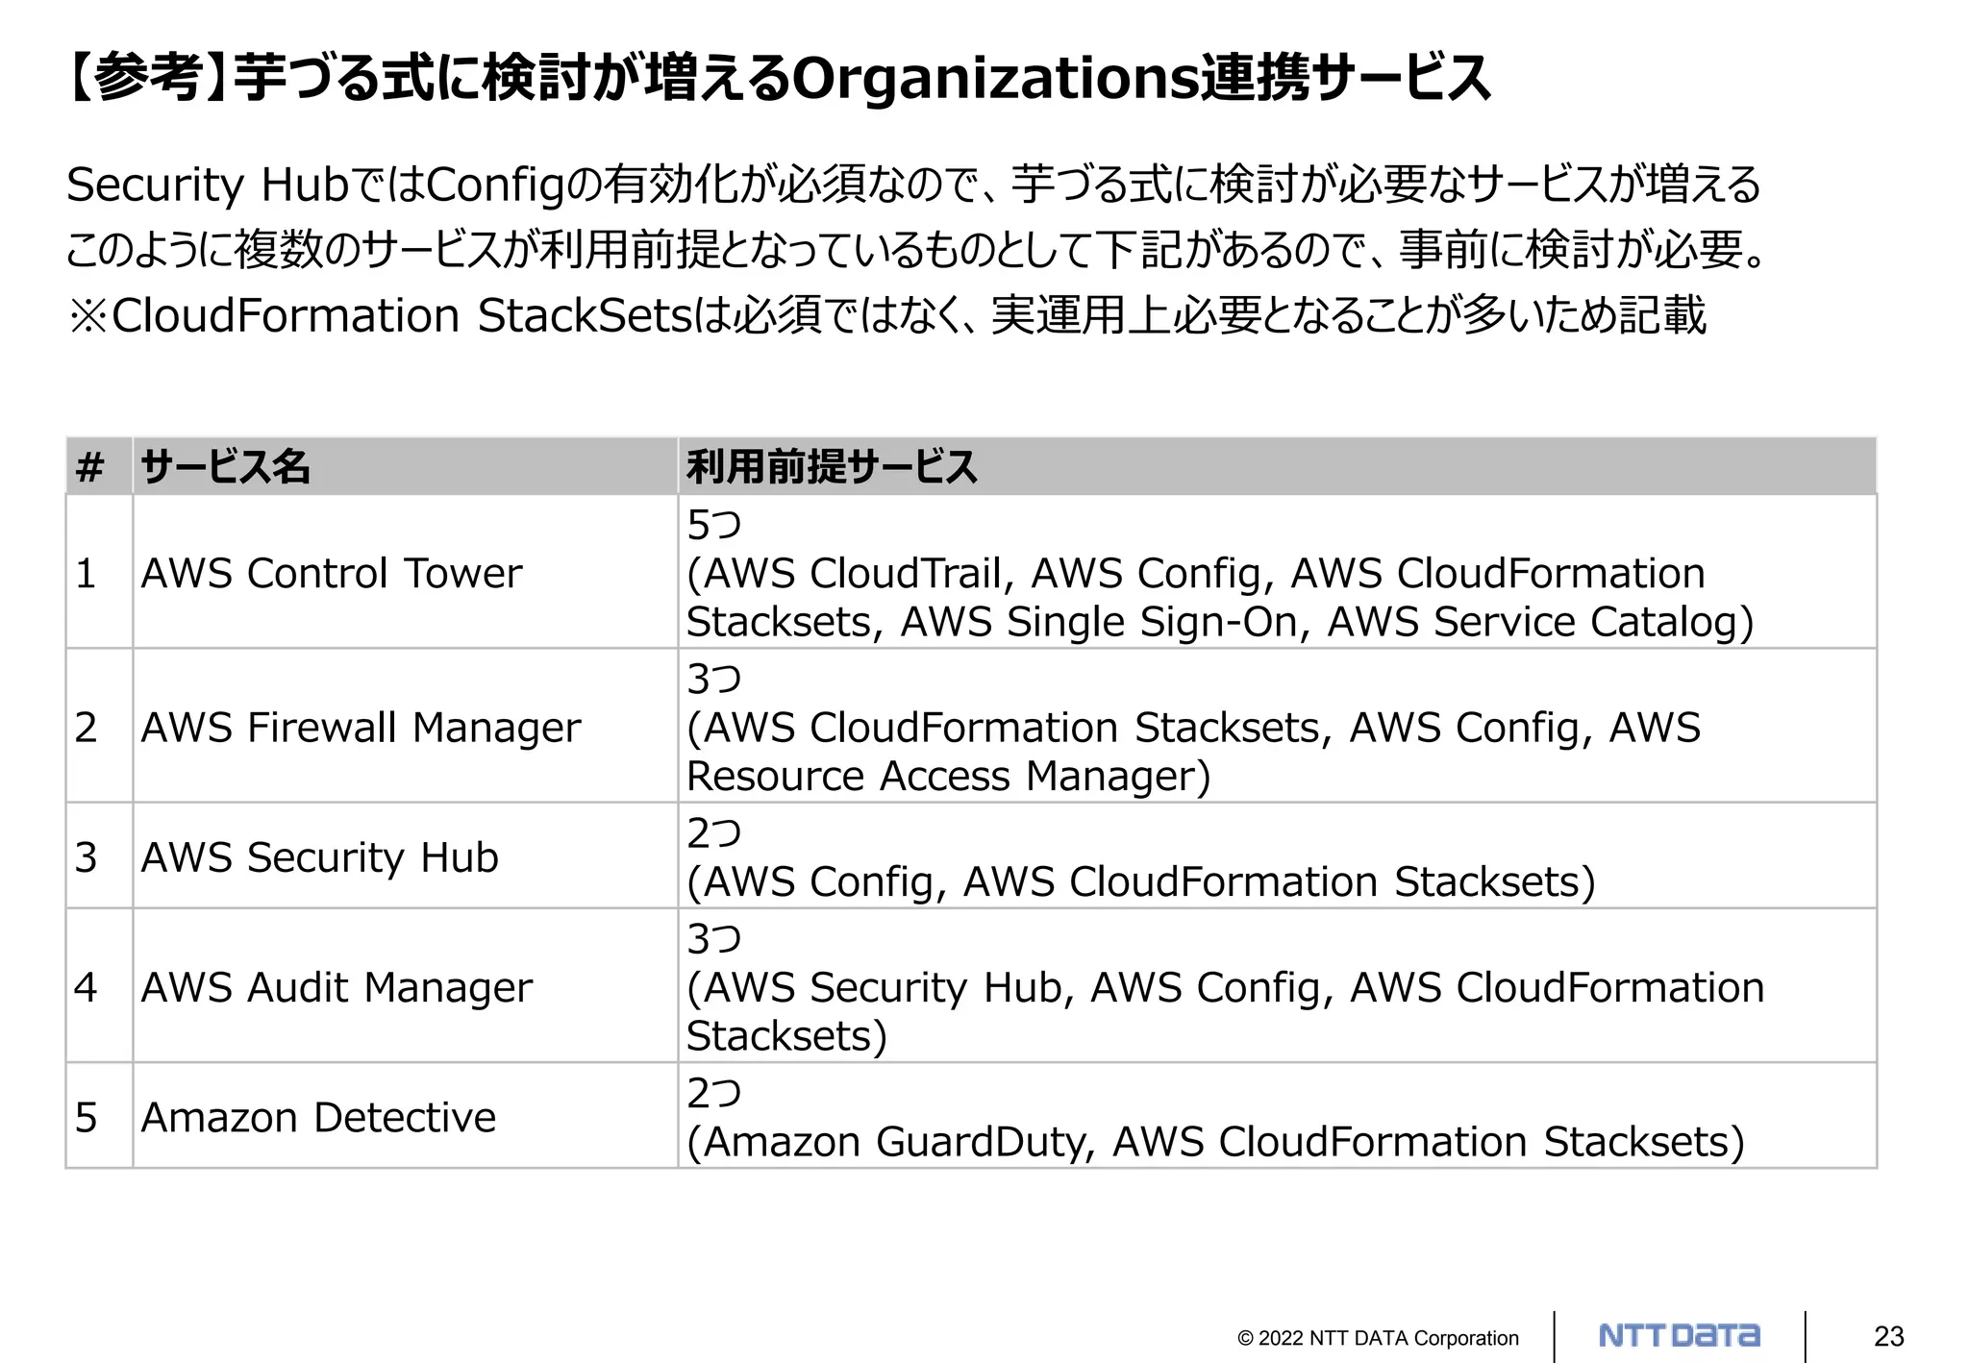Click row number 1 cell
This screenshot has height=1363, width=1969.
(99, 572)
